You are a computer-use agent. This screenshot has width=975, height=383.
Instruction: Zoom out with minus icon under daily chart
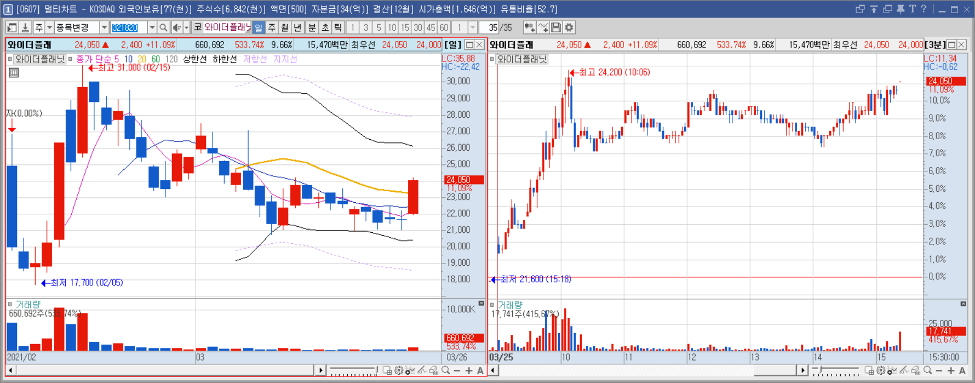click(x=457, y=371)
